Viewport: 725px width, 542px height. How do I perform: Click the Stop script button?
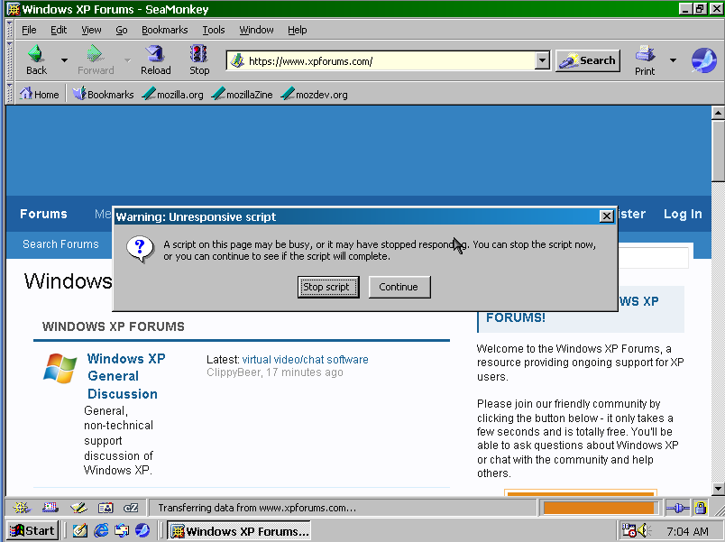click(x=328, y=287)
